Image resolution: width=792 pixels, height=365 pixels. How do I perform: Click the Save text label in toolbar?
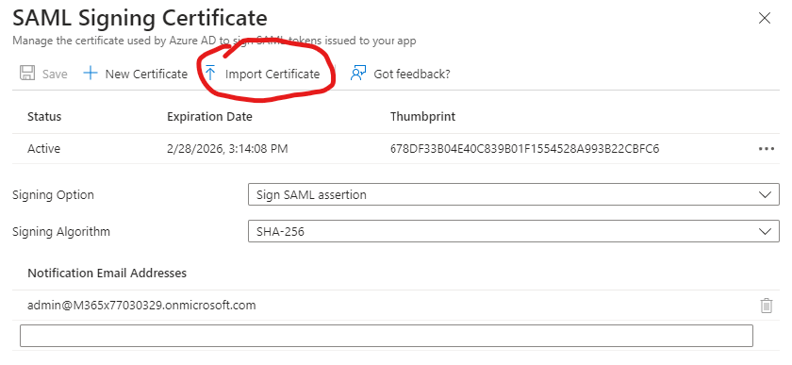pos(55,74)
